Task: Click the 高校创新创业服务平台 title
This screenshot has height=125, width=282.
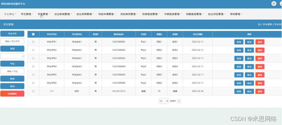Action: [x=13, y=4]
